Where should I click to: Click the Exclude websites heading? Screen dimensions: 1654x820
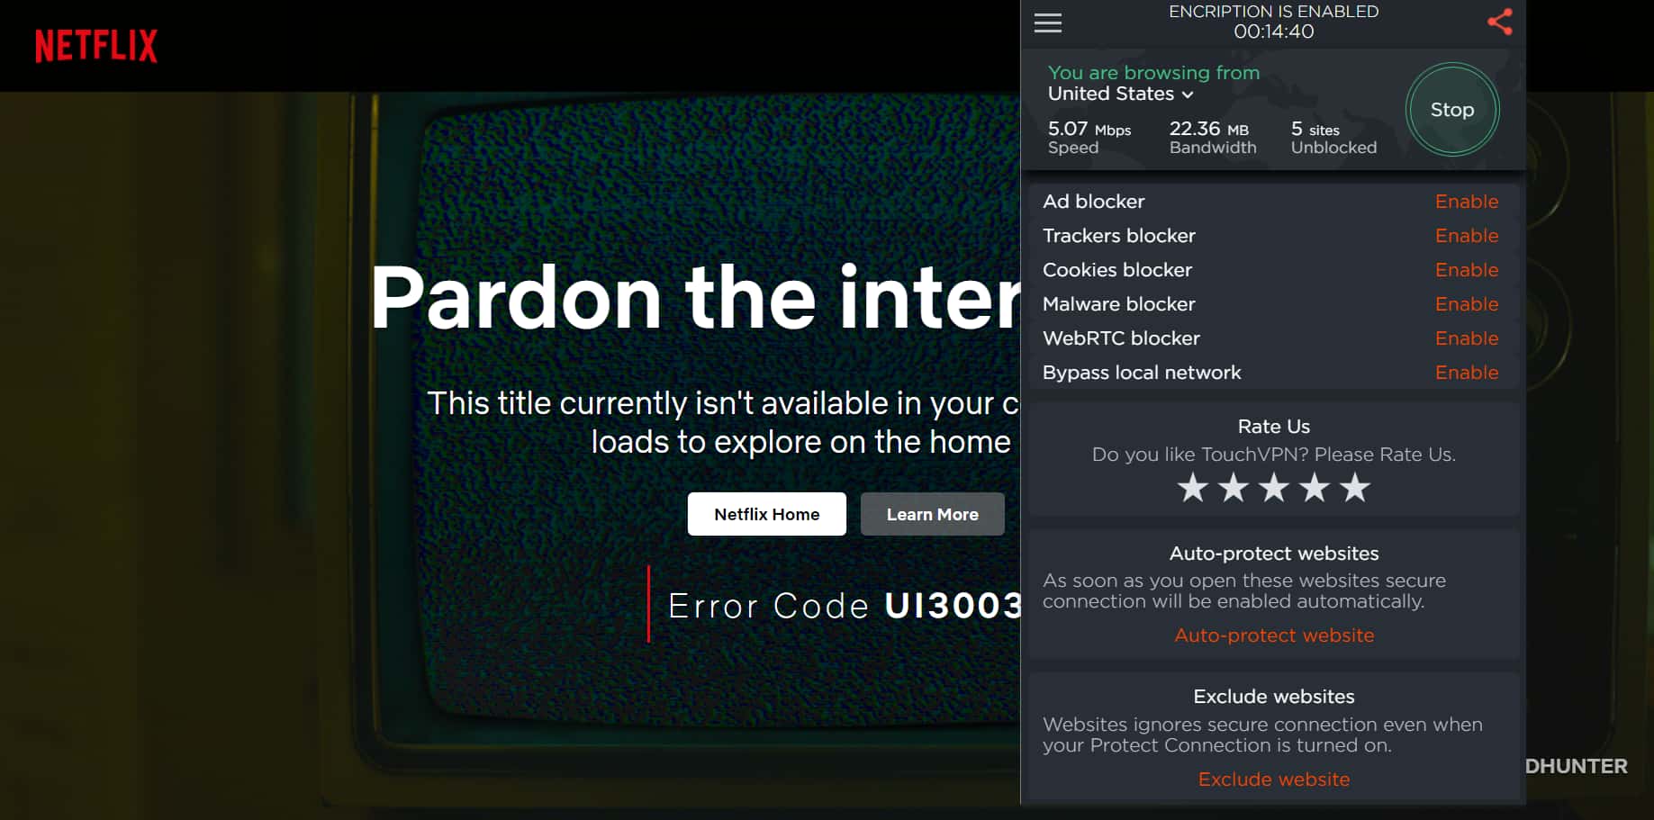[1274, 697]
